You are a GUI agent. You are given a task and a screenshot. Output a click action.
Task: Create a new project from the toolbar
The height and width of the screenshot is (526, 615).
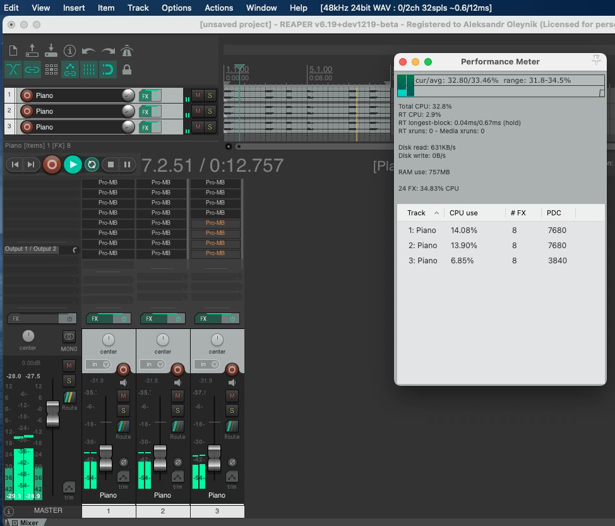pyautogui.click(x=13, y=51)
